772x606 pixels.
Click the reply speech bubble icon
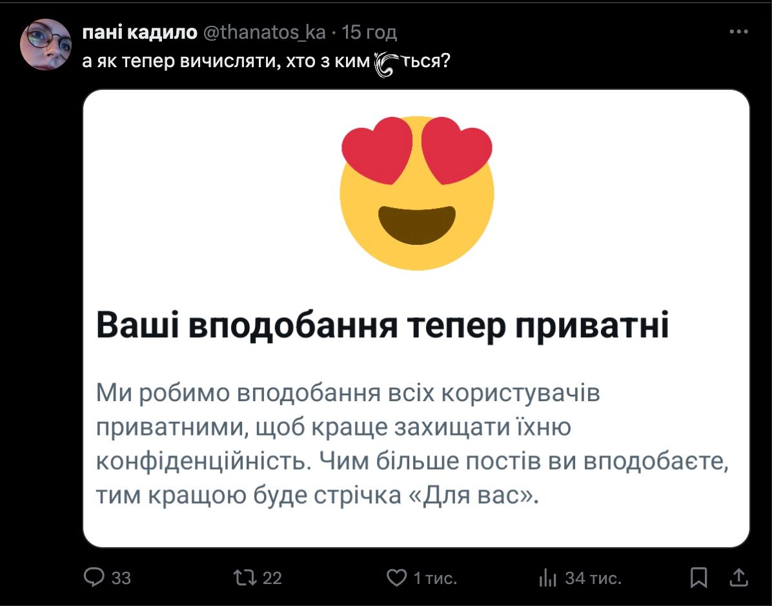tap(94, 578)
